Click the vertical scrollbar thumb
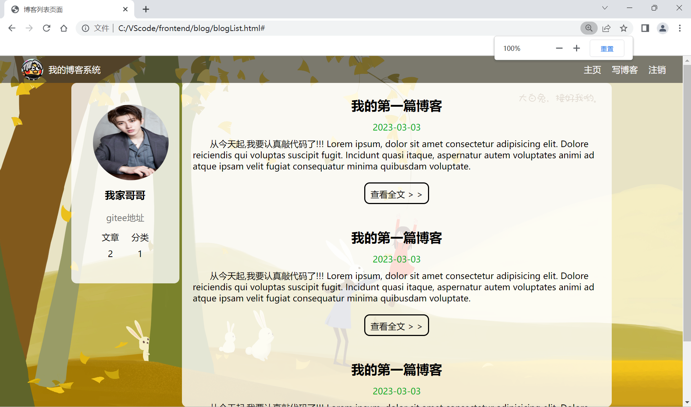Viewport: 691px width, 407px height. (x=687, y=204)
